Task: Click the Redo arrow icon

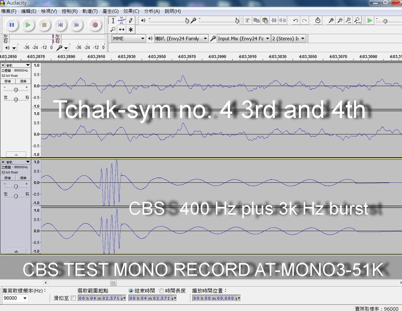Action: pos(304,20)
